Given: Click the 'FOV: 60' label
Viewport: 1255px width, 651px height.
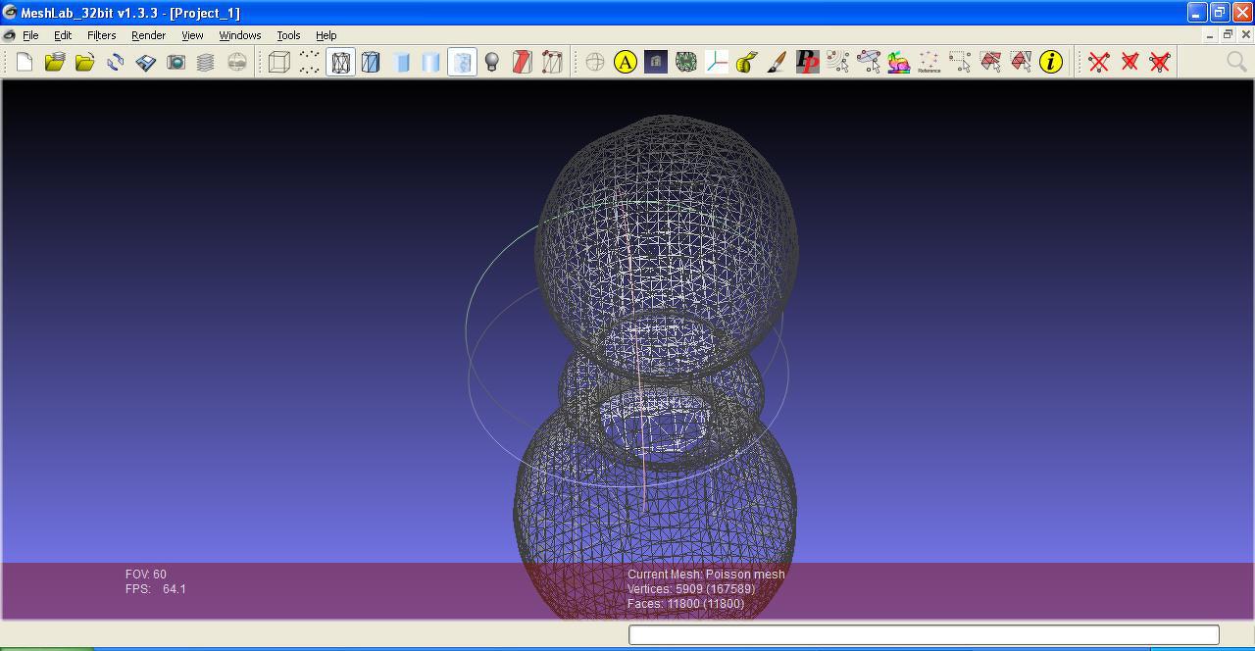Looking at the screenshot, I should (146, 575).
